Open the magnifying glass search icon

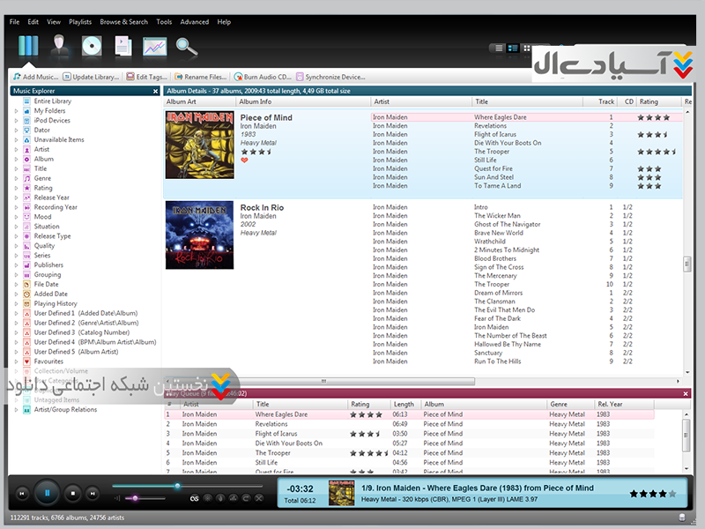click(186, 46)
